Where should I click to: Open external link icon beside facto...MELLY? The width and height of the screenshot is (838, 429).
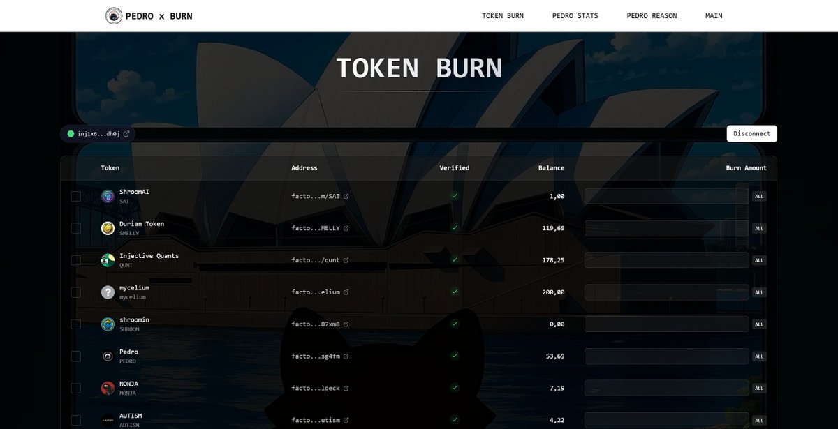pos(346,228)
